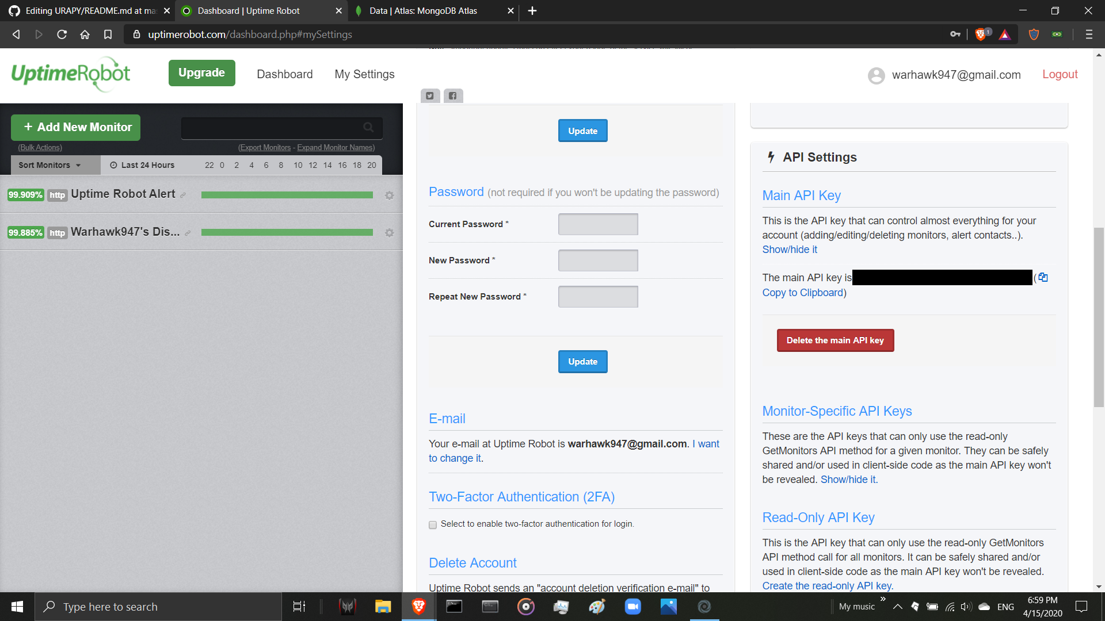Toggle monitor-specific API keys Show/hide it
Image resolution: width=1105 pixels, height=621 pixels.
pyautogui.click(x=848, y=480)
